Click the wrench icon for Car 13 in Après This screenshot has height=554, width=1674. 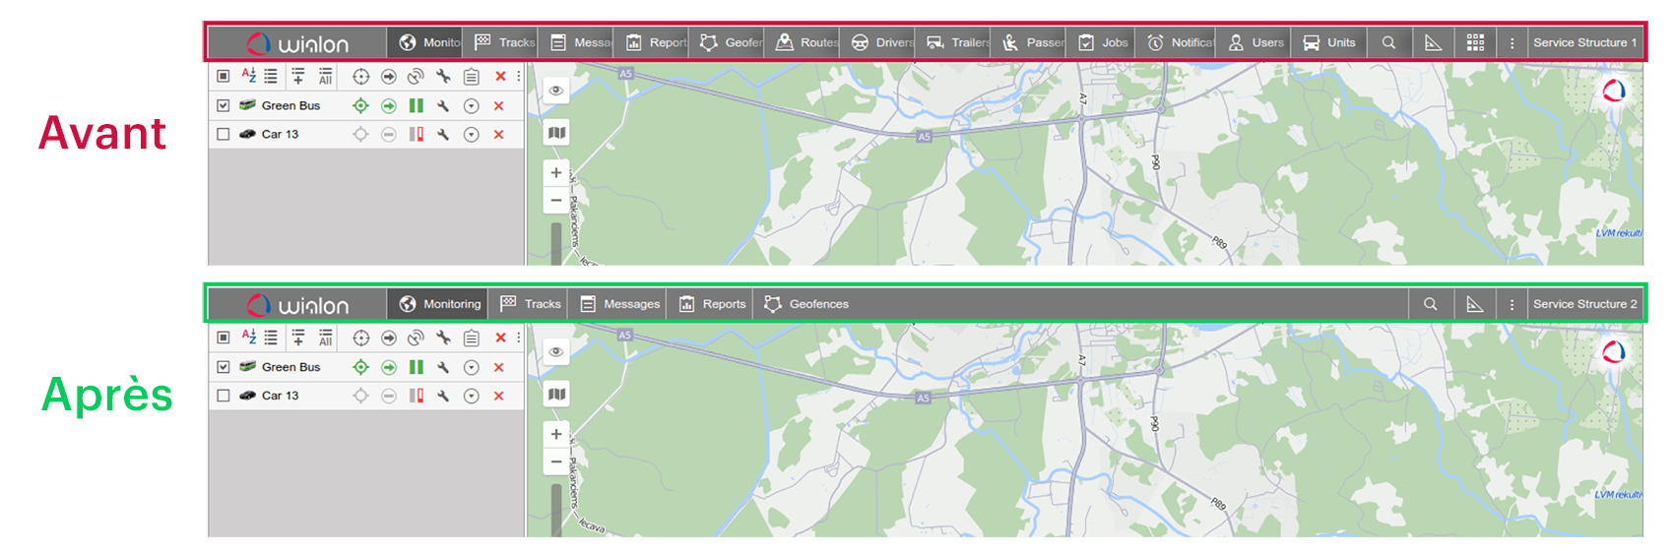(443, 396)
